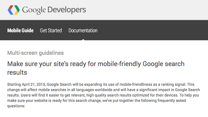Click the final word "questions:" of the paragraph
Image resolution: width=208 pixels, height=117 pixels.
coord(16,106)
